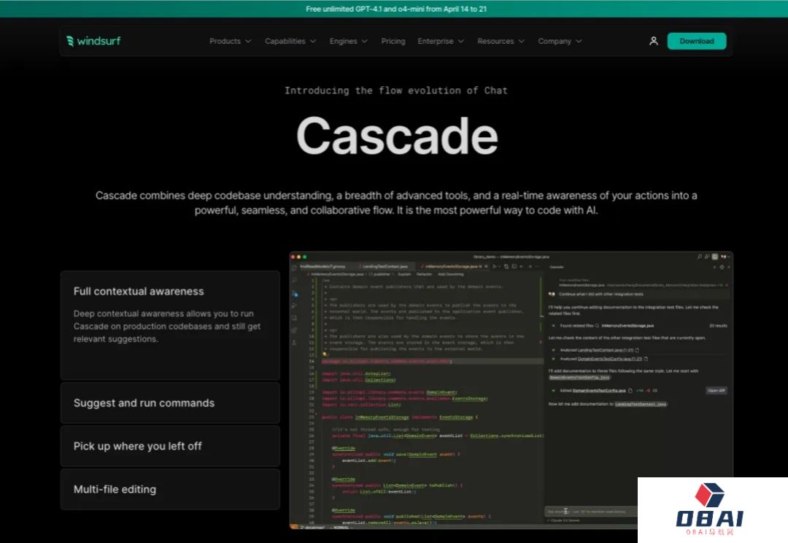Viewport: 788px width, 543px height.
Task: Expand the Found related files step
Action: pyautogui.click(x=576, y=326)
